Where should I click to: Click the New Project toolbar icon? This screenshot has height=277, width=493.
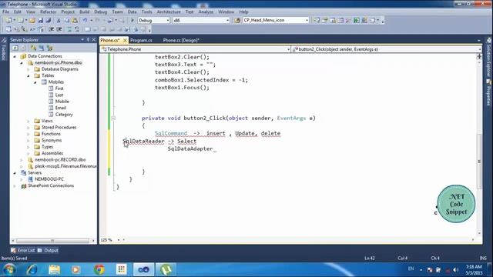[x=8, y=21]
